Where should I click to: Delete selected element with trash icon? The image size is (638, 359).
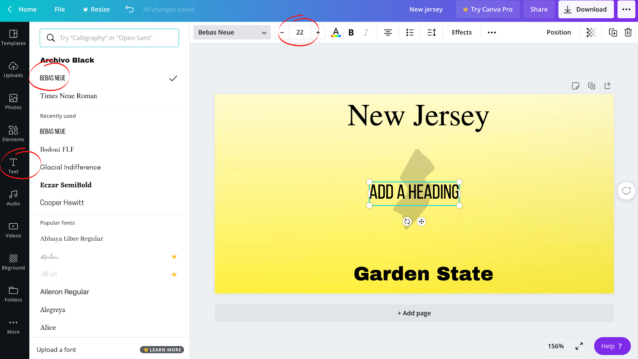tap(628, 32)
